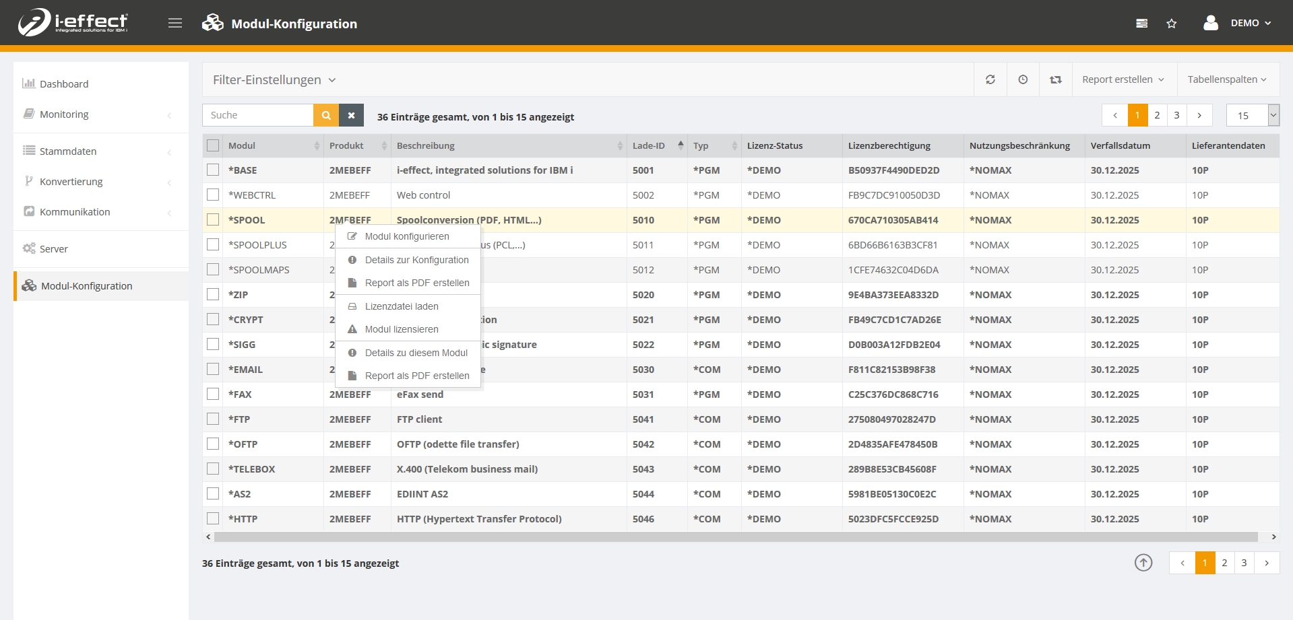This screenshot has width=1293, height=620.
Task: Go to page 2 in top pagination
Action: [x=1157, y=115]
